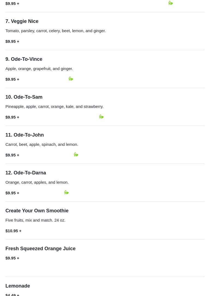Open the 7. Veggie Nice item

[x=22, y=21]
